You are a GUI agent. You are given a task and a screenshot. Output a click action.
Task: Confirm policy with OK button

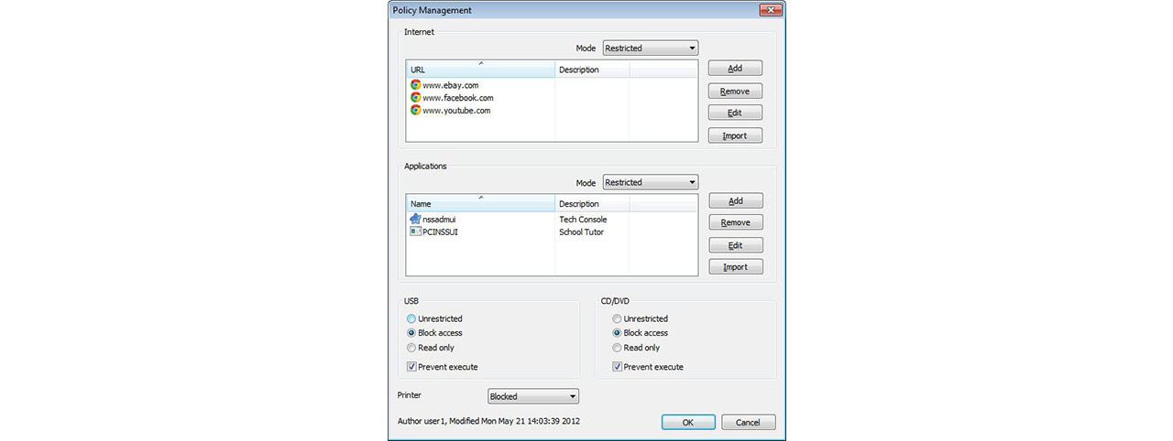click(x=687, y=423)
